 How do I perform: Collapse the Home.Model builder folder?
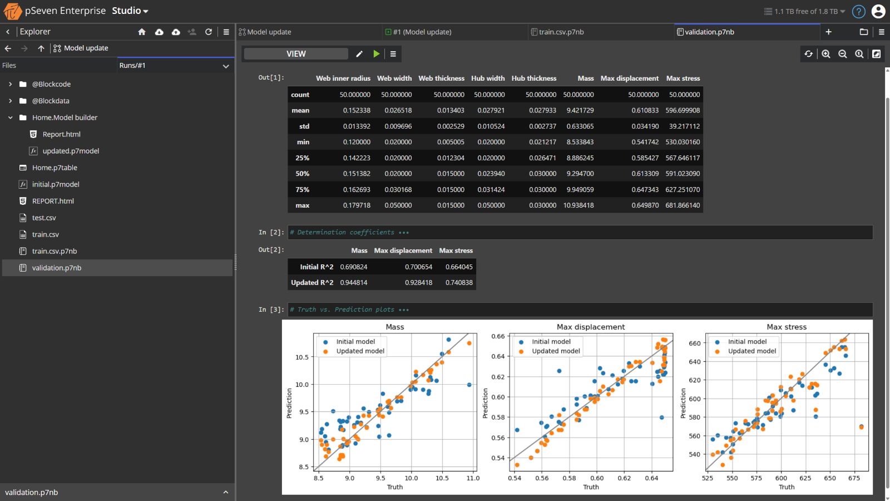click(9, 117)
